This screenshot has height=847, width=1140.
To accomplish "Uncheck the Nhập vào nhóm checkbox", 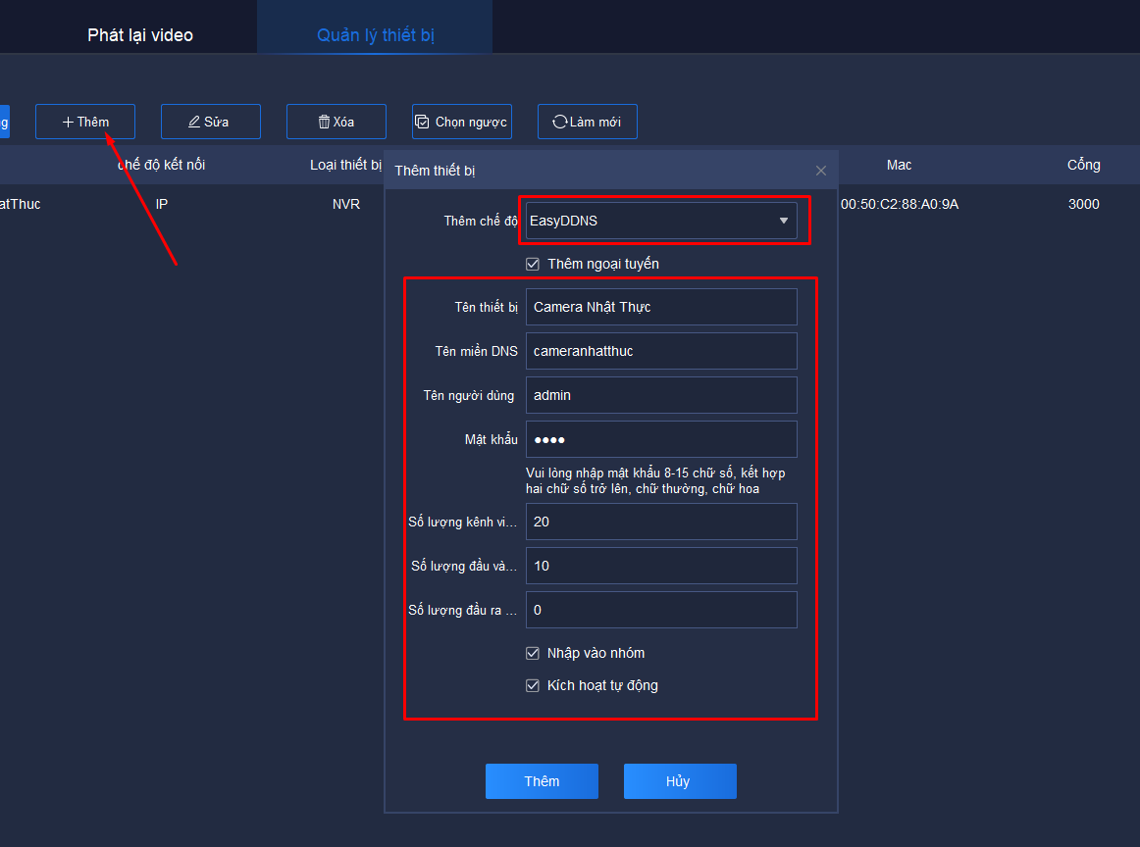I will click(533, 653).
